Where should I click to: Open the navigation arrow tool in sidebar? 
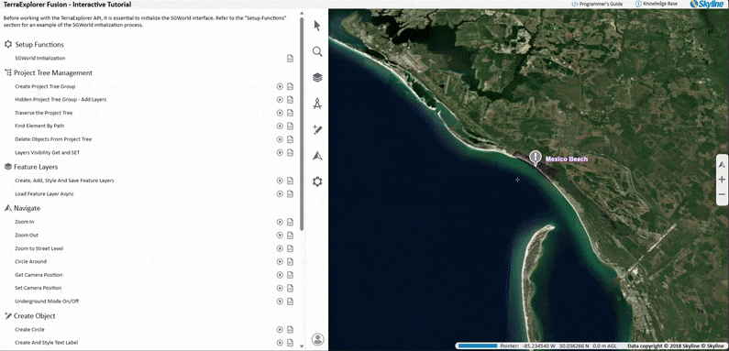tap(317, 156)
